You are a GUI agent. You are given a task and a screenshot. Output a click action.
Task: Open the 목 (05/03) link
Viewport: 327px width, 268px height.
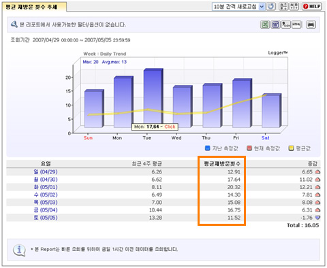pos(46,203)
